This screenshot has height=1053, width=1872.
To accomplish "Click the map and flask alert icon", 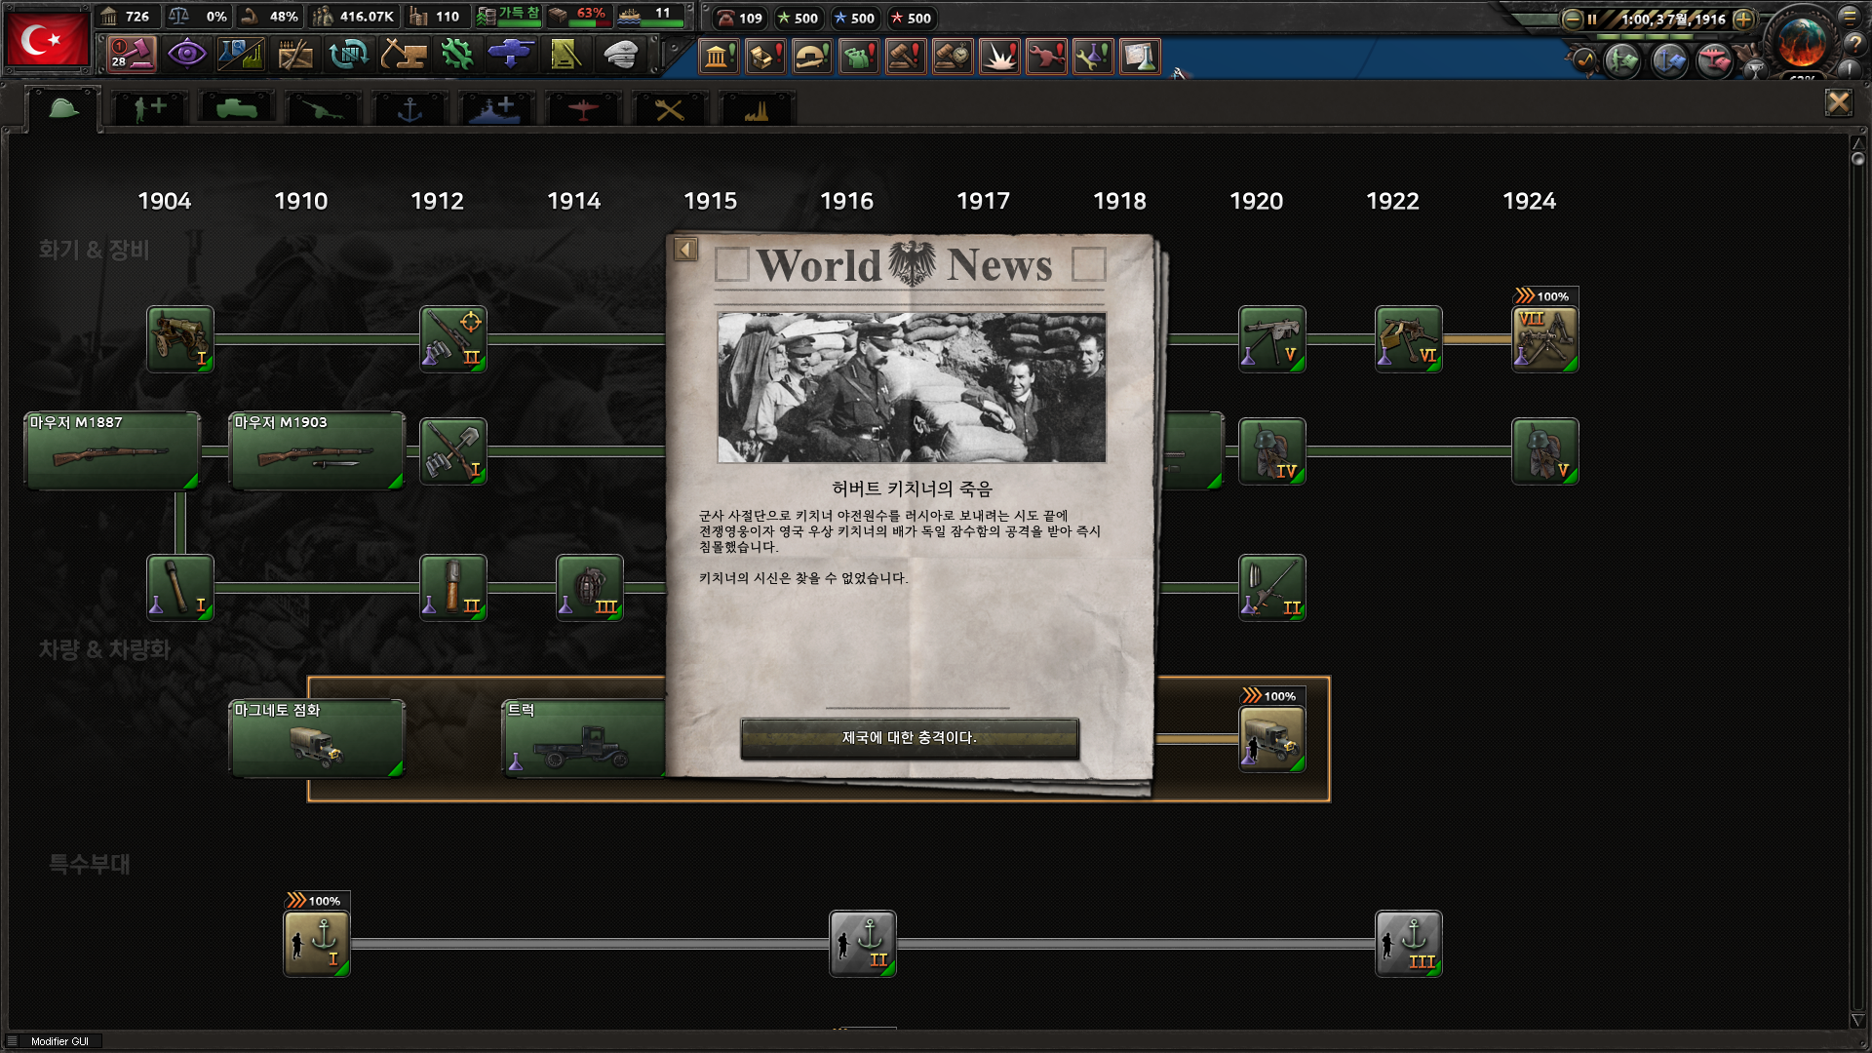I will (1140, 57).
